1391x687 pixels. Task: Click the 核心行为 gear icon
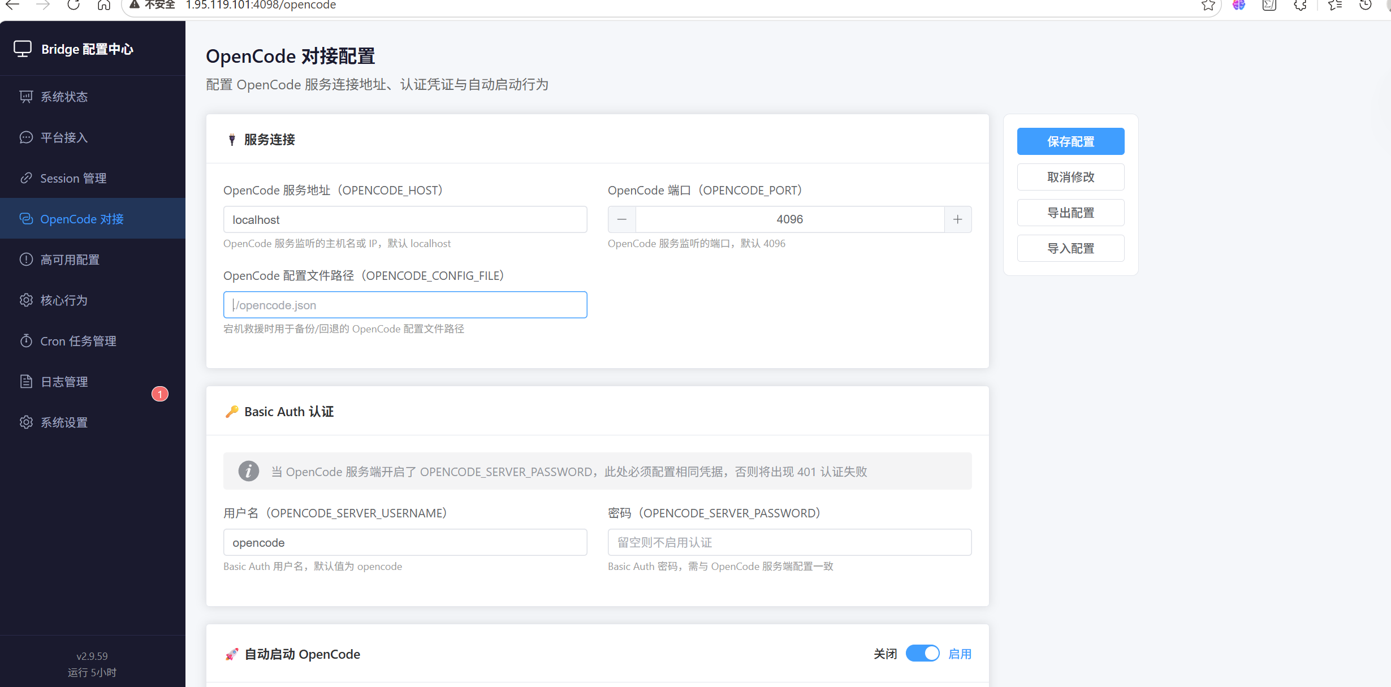26,300
